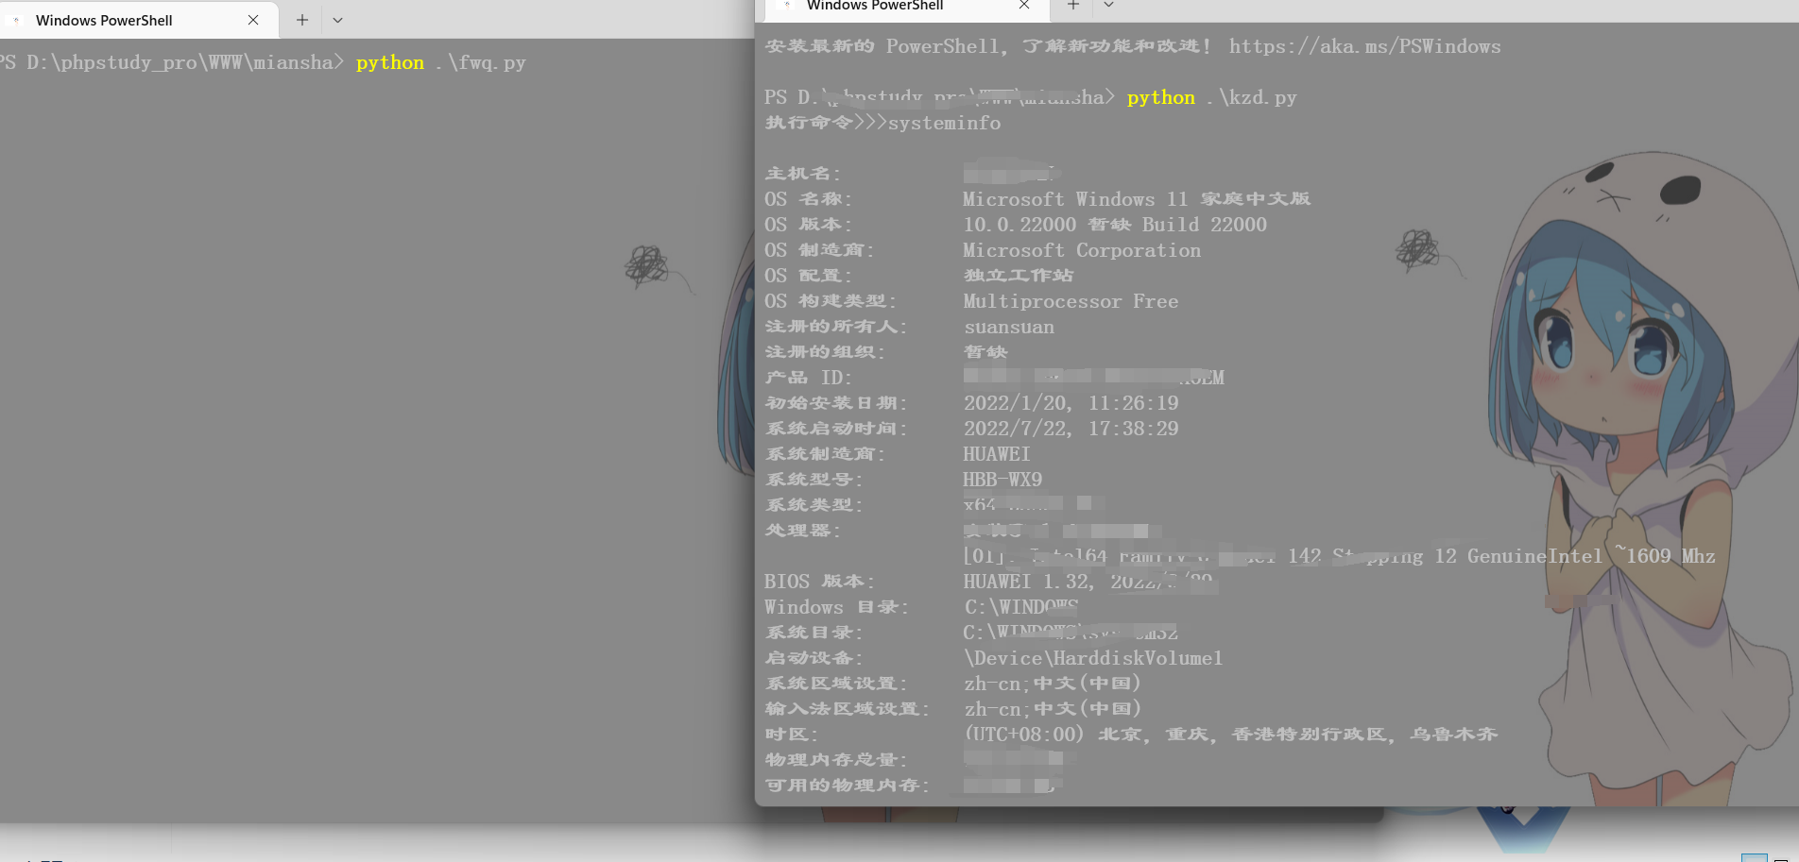Open tab dropdown menu in left window
1799x862 pixels.
tap(337, 20)
